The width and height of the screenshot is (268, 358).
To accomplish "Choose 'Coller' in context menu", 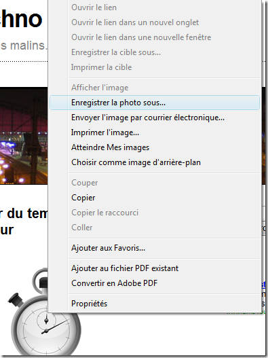I will (155, 228).
